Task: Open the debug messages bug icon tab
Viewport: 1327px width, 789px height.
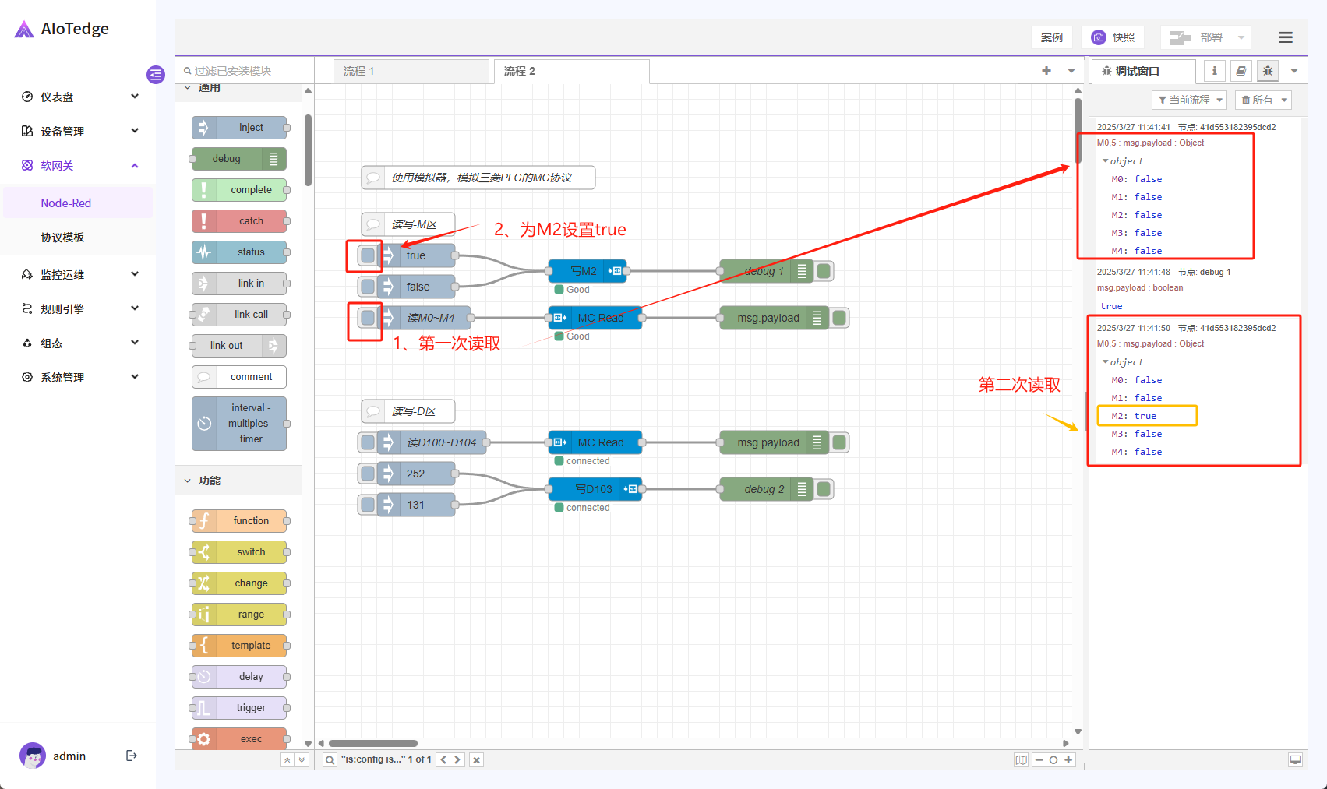Action: (1268, 71)
